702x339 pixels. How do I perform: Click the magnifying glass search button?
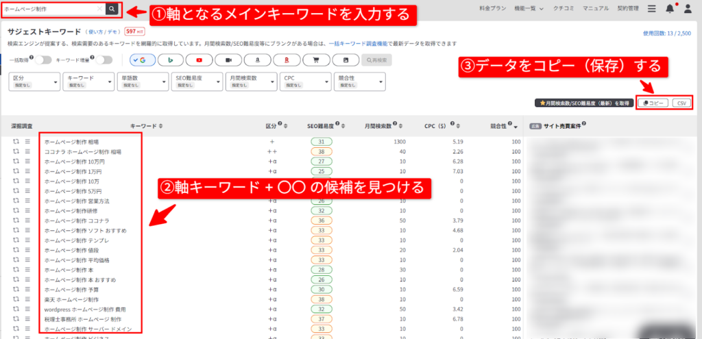[x=112, y=9]
